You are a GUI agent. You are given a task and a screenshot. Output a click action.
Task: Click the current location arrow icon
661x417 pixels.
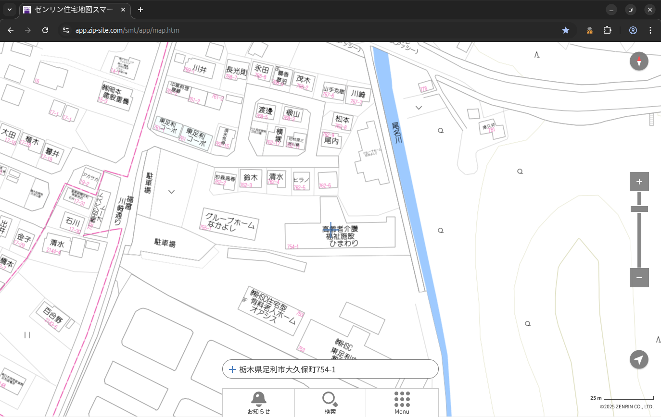pyautogui.click(x=639, y=359)
